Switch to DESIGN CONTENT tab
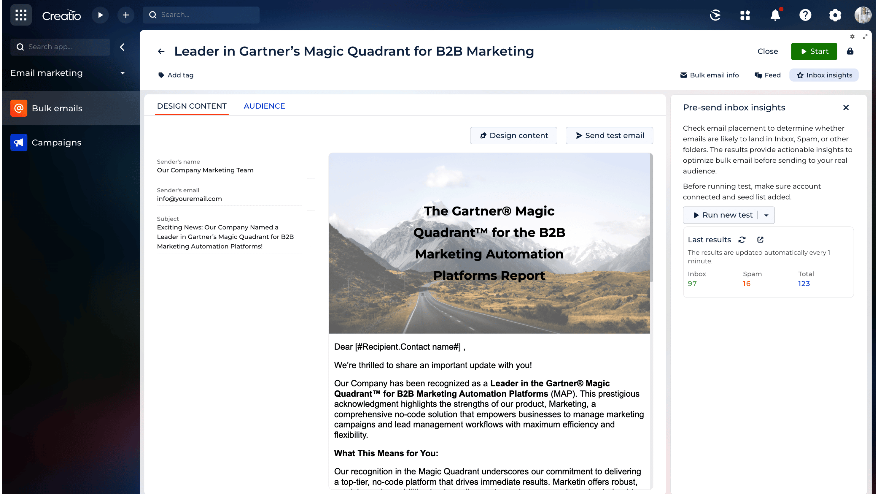 (192, 106)
